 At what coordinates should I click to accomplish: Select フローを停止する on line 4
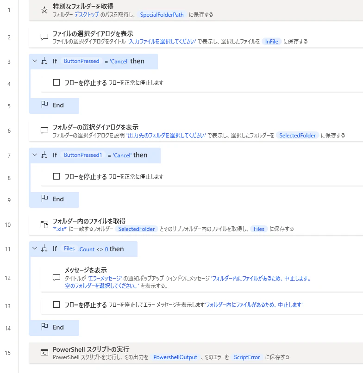click(x=86, y=83)
